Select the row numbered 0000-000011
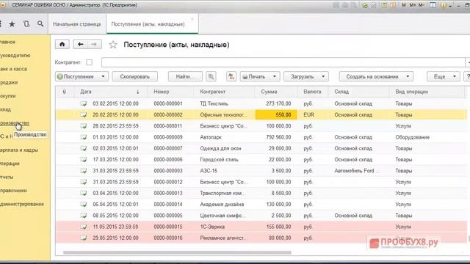Image resolution: width=470 pixels, height=264 pixels. (261, 126)
